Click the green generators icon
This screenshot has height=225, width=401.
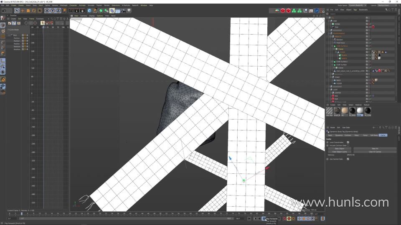coord(101,11)
